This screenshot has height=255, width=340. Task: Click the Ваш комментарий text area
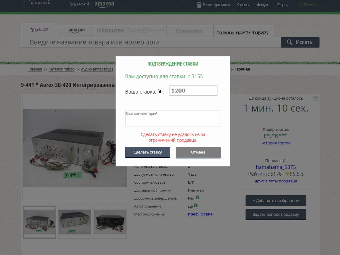pyautogui.click(x=173, y=119)
